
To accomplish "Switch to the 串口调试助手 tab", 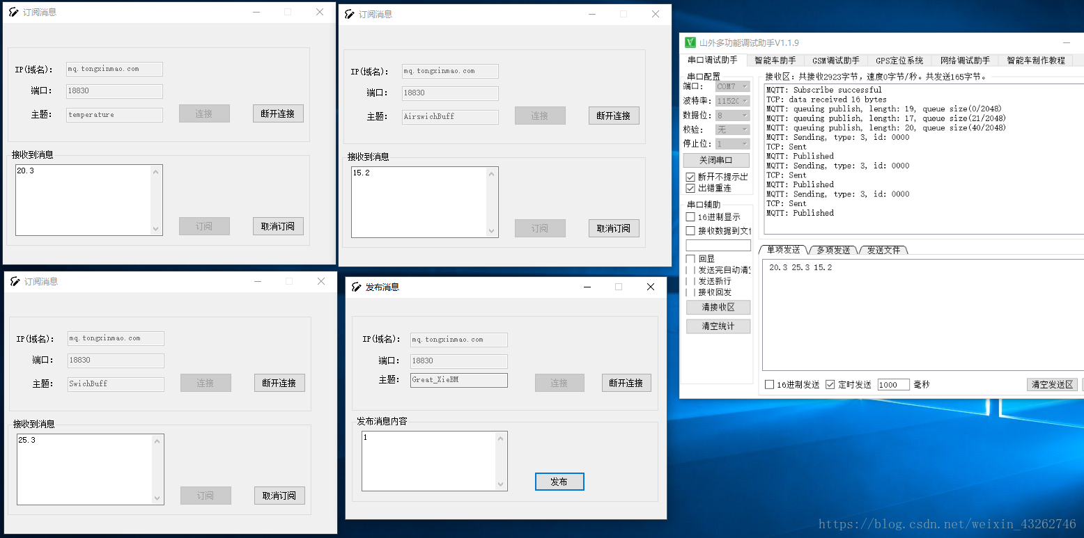I will click(712, 61).
